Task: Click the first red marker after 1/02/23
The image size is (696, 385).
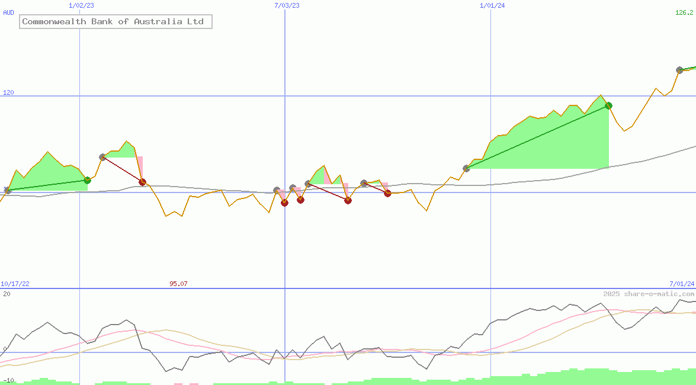Action: tap(142, 182)
